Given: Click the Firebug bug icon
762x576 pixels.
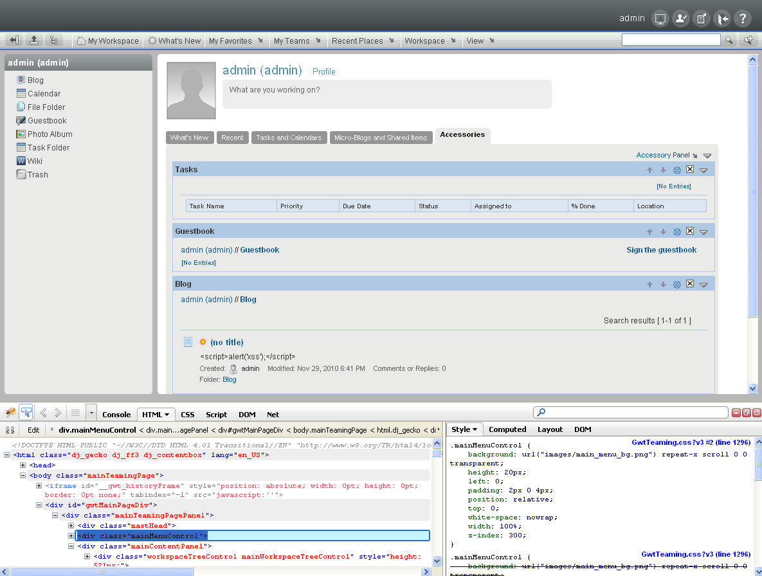Looking at the screenshot, I should pyautogui.click(x=10, y=413).
